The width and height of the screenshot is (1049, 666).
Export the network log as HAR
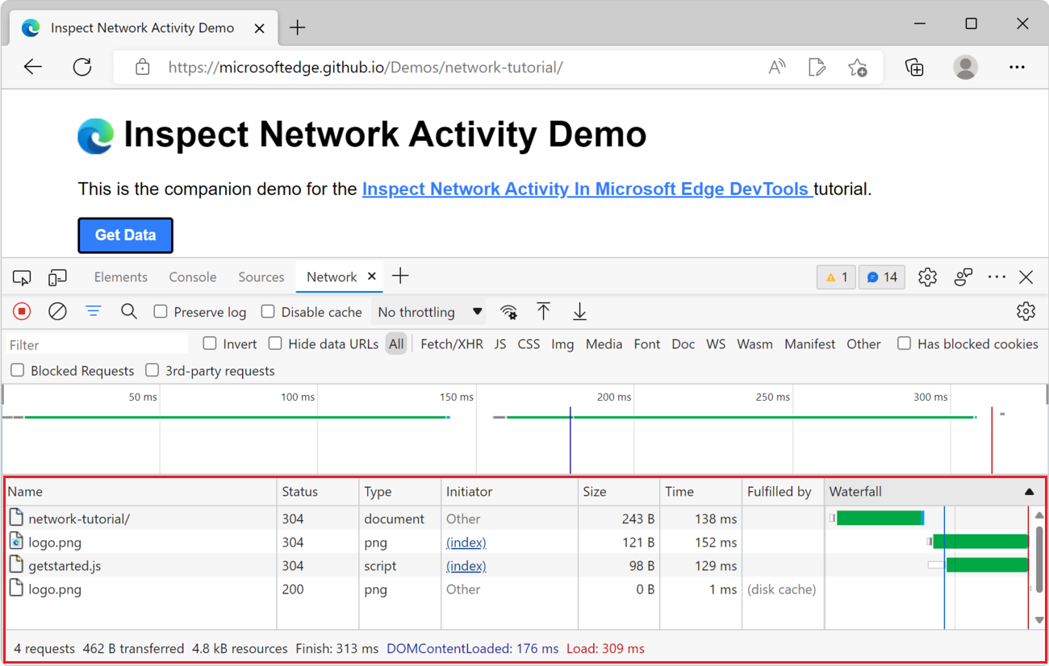click(579, 311)
